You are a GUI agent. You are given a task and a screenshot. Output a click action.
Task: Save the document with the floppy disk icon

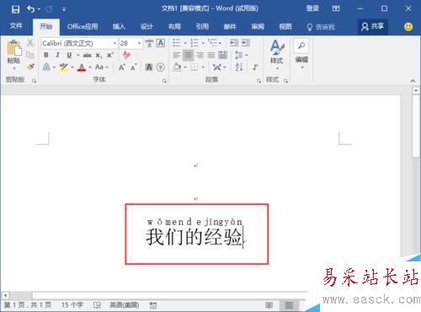[15, 9]
